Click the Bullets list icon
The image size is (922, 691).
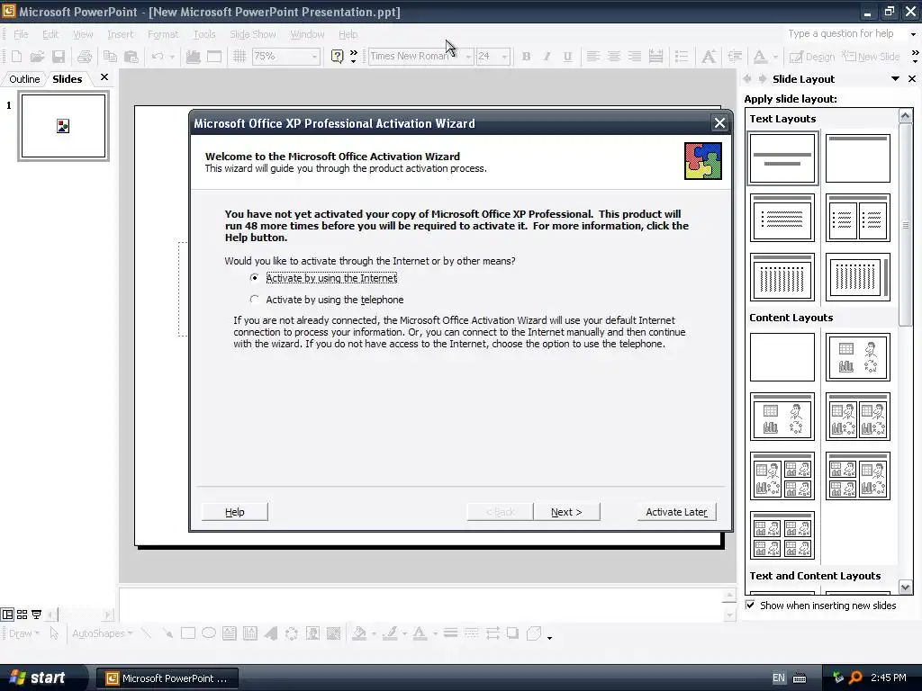pos(682,57)
